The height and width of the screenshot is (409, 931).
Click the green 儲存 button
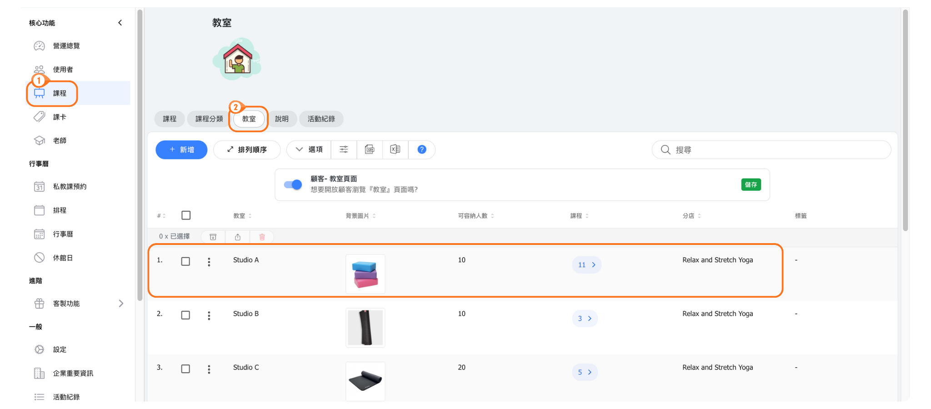751,185
